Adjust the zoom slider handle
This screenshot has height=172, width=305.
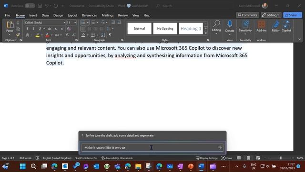pos(281,158)
